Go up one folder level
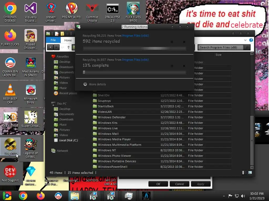269x201 pixels. point(69,47)
